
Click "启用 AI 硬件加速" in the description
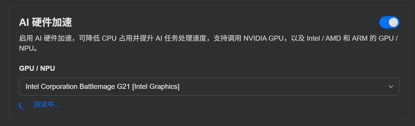click(x=45, y=38)
